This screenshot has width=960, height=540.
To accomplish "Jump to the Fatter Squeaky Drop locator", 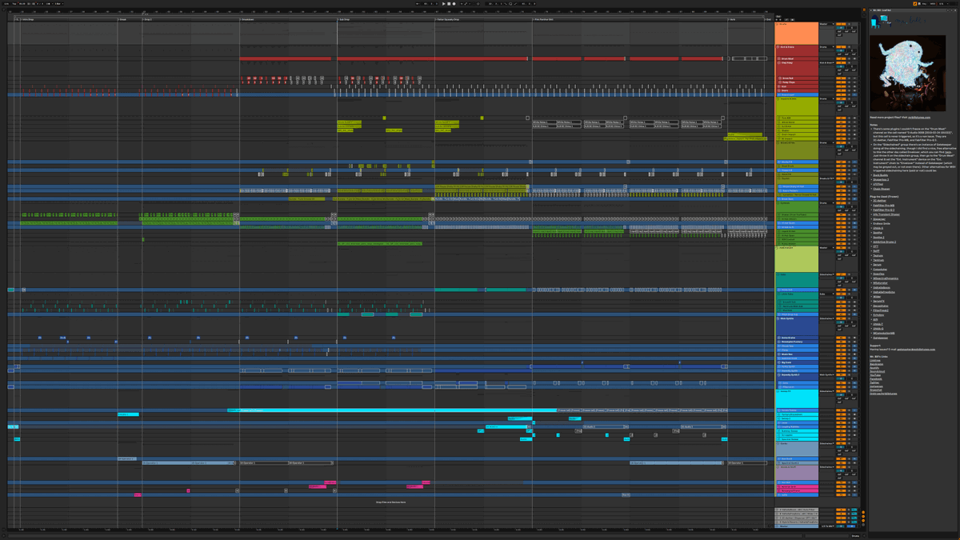I will pos(447,18).
